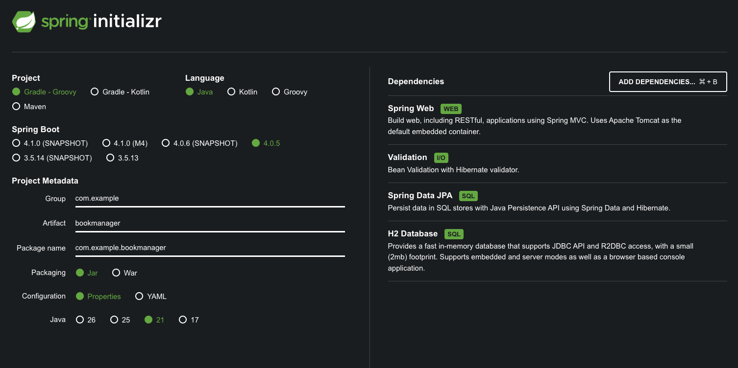This screenshot has width=738, height=368.
Task: Click the WEB tag badge
Action: pos(451,109)
